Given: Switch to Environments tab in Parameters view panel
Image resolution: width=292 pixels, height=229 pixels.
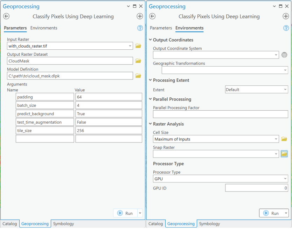Looking at the screenshot, I should [44, 28].
